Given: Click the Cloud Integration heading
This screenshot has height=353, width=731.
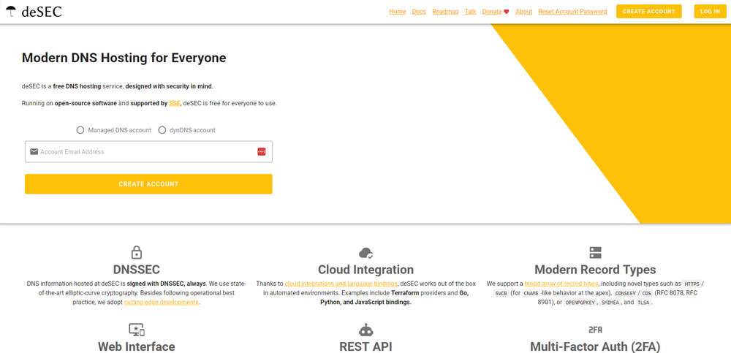Looking at the screenshot, I should click(366, 270).
